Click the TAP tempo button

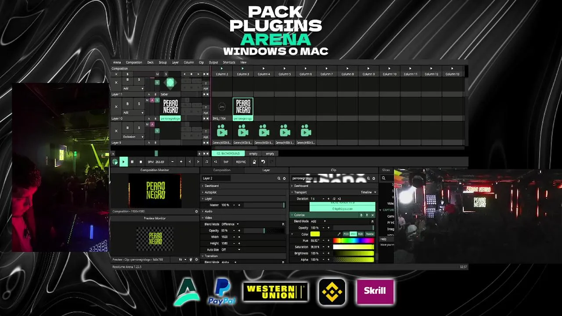226,162
